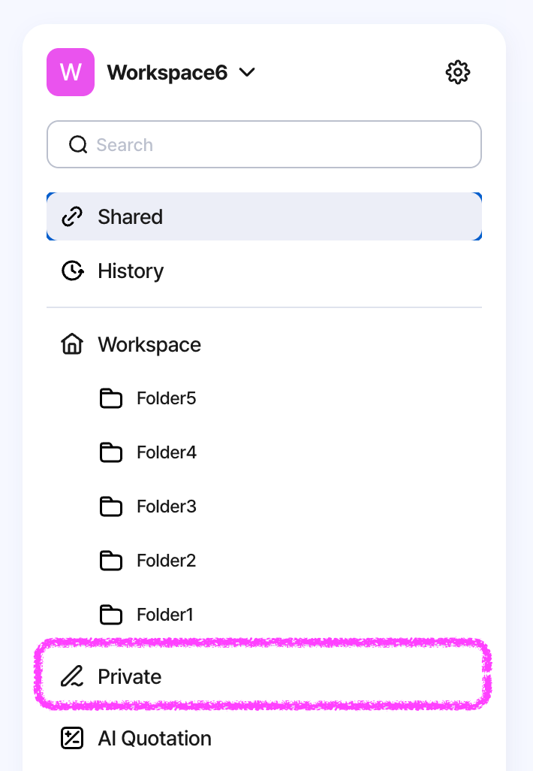Click the pen icon next to Private
Image resolution: width=533 pixels, height=771 pixels.
(72, 676)
